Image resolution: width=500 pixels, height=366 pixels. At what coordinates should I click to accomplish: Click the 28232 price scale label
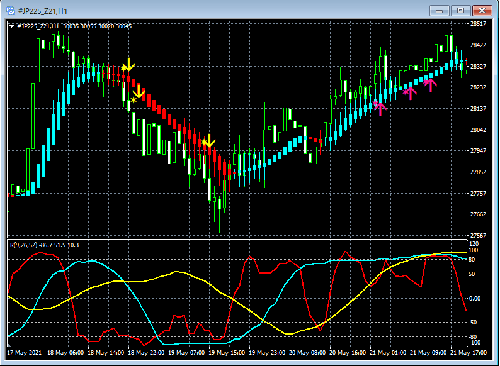[478, 87]
